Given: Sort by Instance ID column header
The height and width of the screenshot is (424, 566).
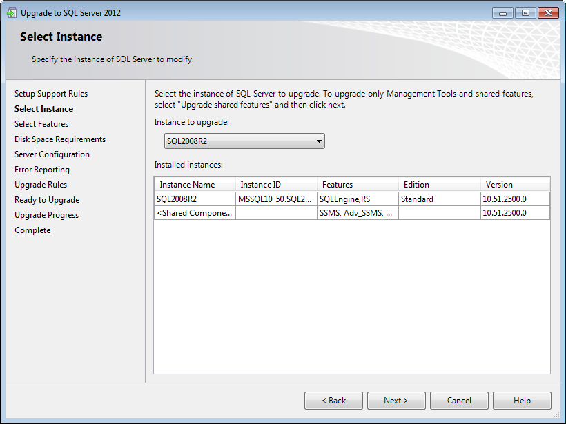Looking at the screenshot, I should coord(277,185).
